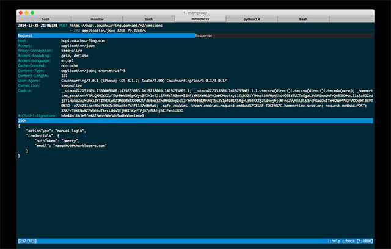391x249 pixels.
Task: Click the [292/323] flow counter
Action: coord(27,241)
